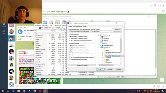Click the bell notification icon in Telegram
The height and width of the screenshot is (93, 166).
(154, 86)
